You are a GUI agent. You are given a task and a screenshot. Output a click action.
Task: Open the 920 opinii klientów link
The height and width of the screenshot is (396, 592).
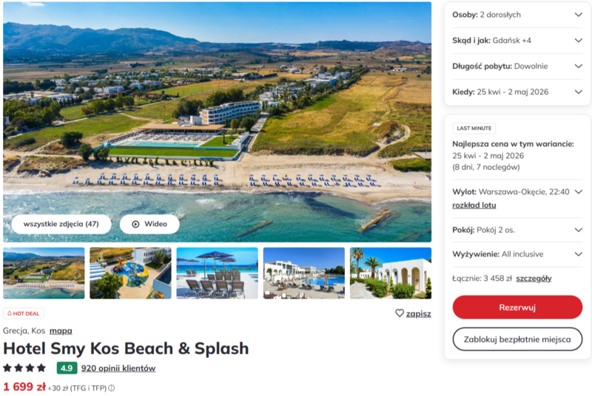[x=118, y=368]
